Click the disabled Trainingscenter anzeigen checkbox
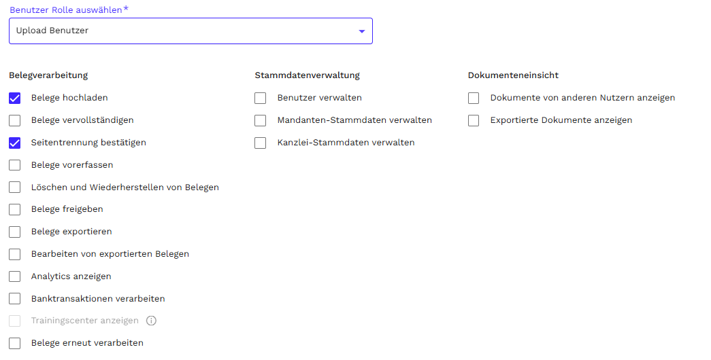Screen dimensions: 711x360 click(15, 321)
